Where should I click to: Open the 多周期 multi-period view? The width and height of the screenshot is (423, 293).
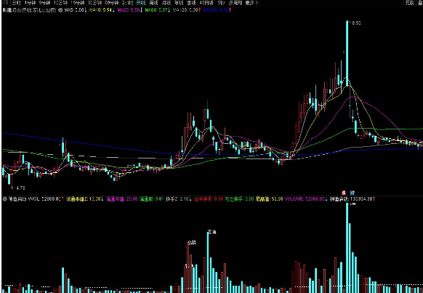coord(235,3)
